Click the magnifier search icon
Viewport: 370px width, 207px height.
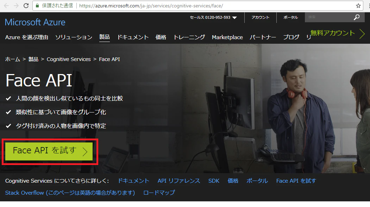357,17
